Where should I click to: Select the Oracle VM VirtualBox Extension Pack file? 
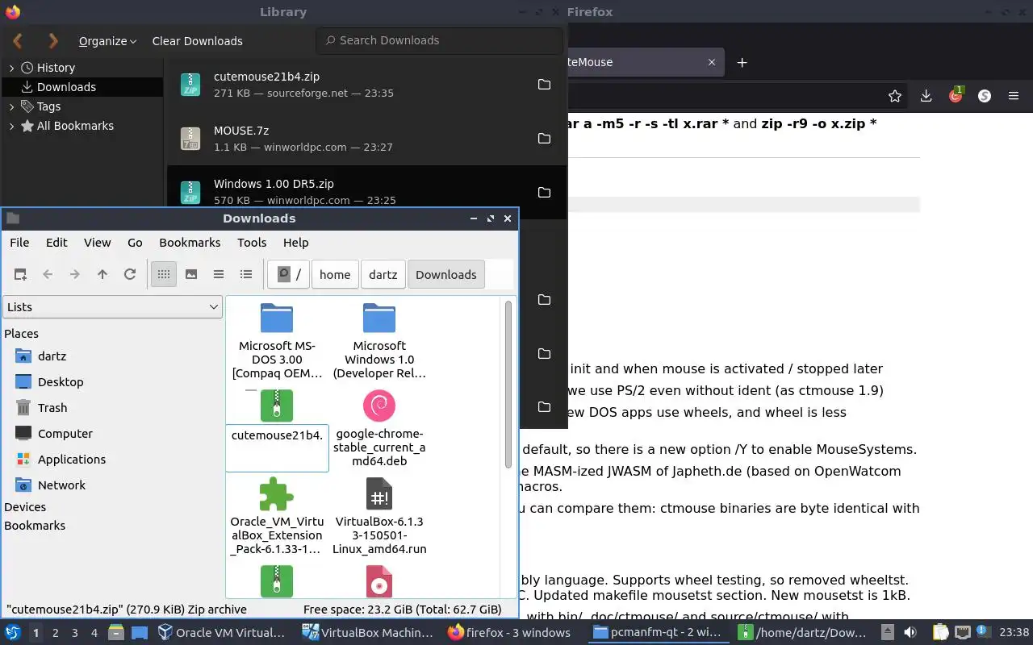pyautogui.click(x=277, y=493)
